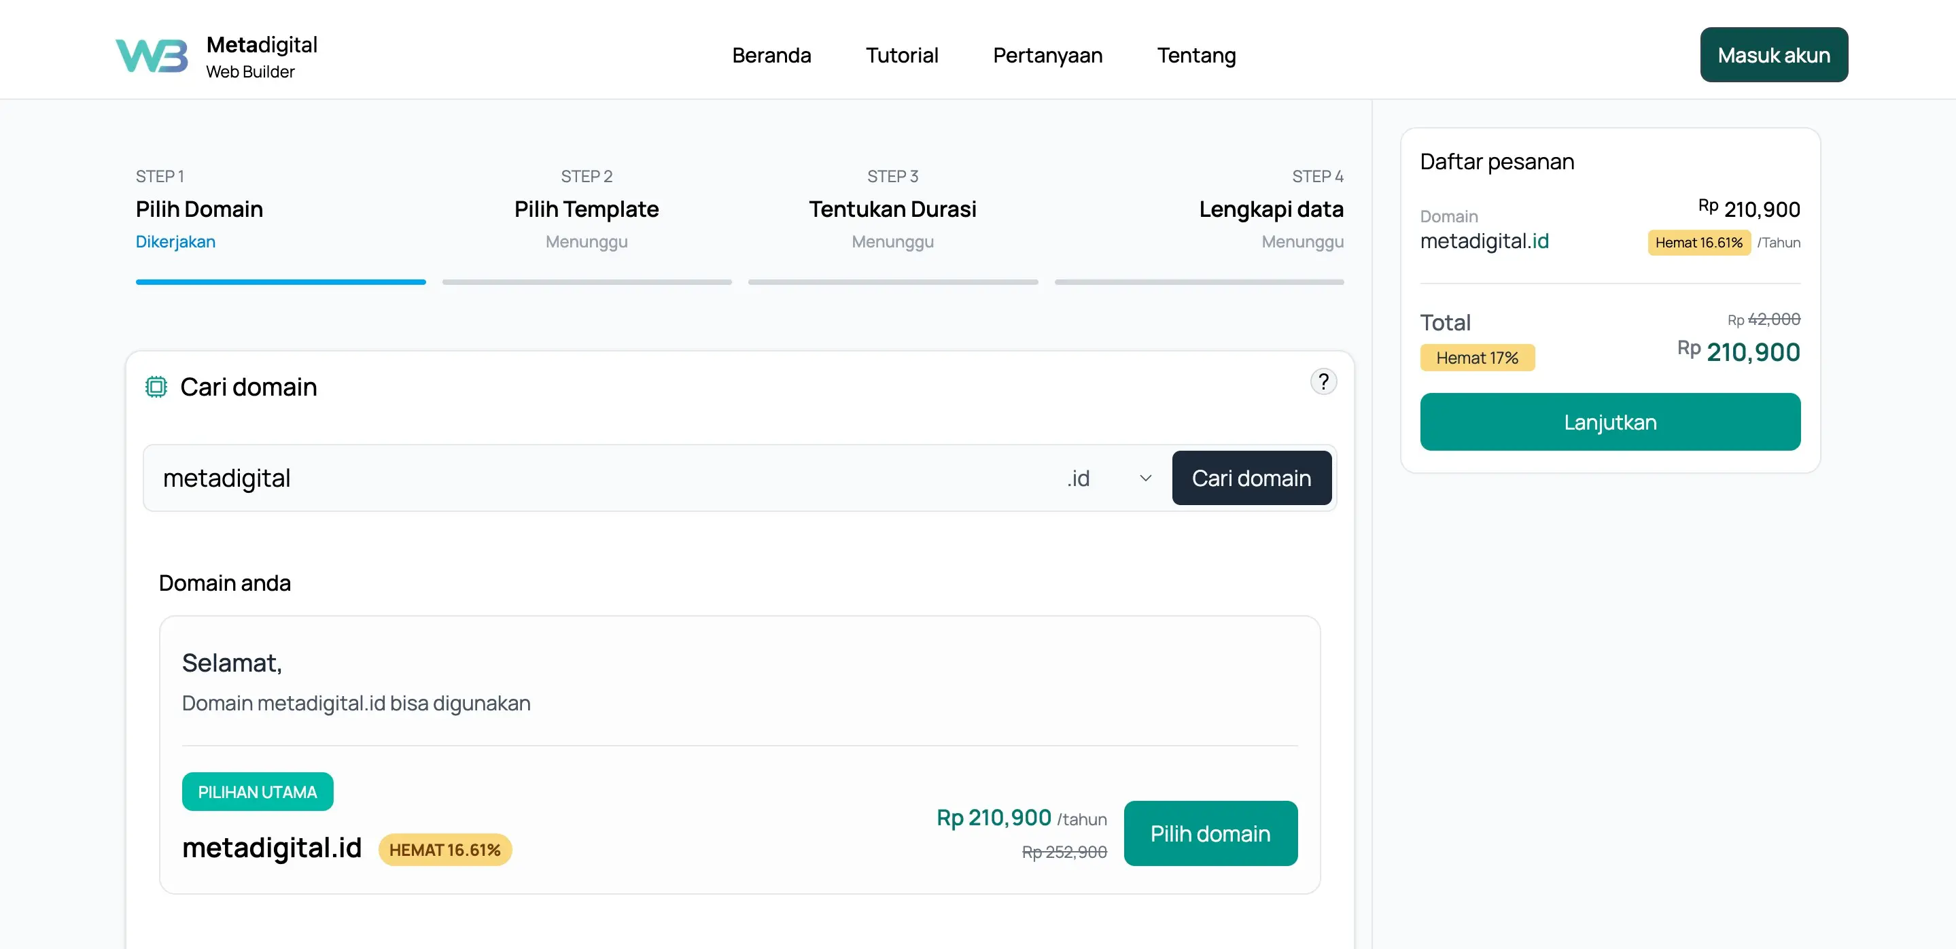Viewport: 1956px width, 949px height.
Task: Click the chevron arrow next to .id
Action: click(x=1145, y=479)
